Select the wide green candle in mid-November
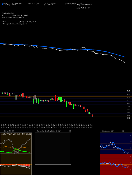 (61, 99)
